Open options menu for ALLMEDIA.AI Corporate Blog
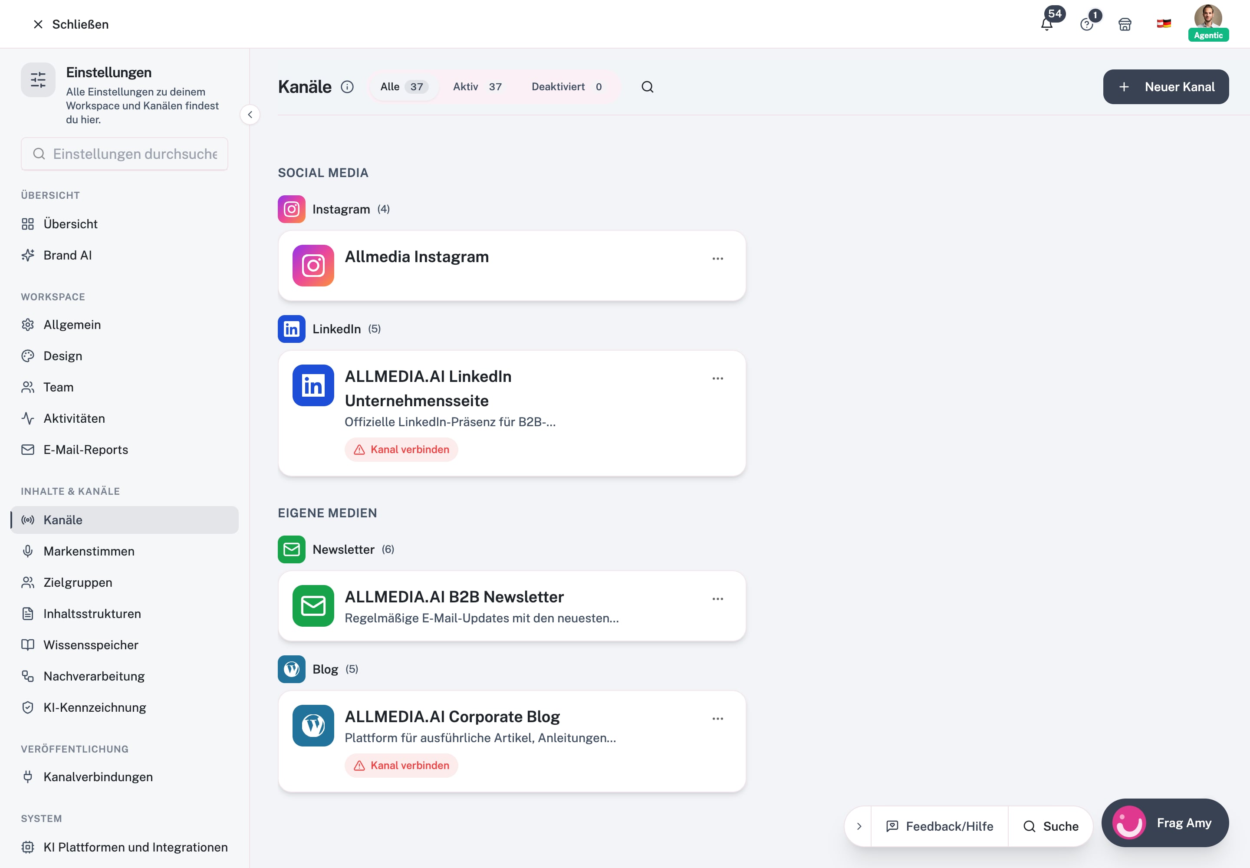The height and width of the screenshot is (868, 1250). (x=717, y=718)
